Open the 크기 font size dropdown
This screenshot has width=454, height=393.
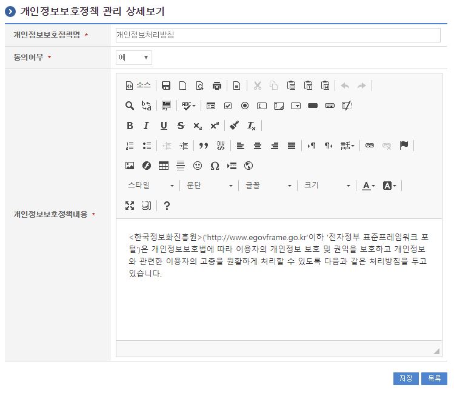(327, 186)
